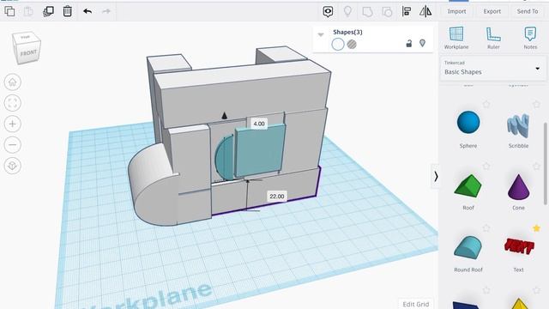This screenshot has height=309, width=549.
Task: Zoom out with the minus button
Action: coord(13,145)
